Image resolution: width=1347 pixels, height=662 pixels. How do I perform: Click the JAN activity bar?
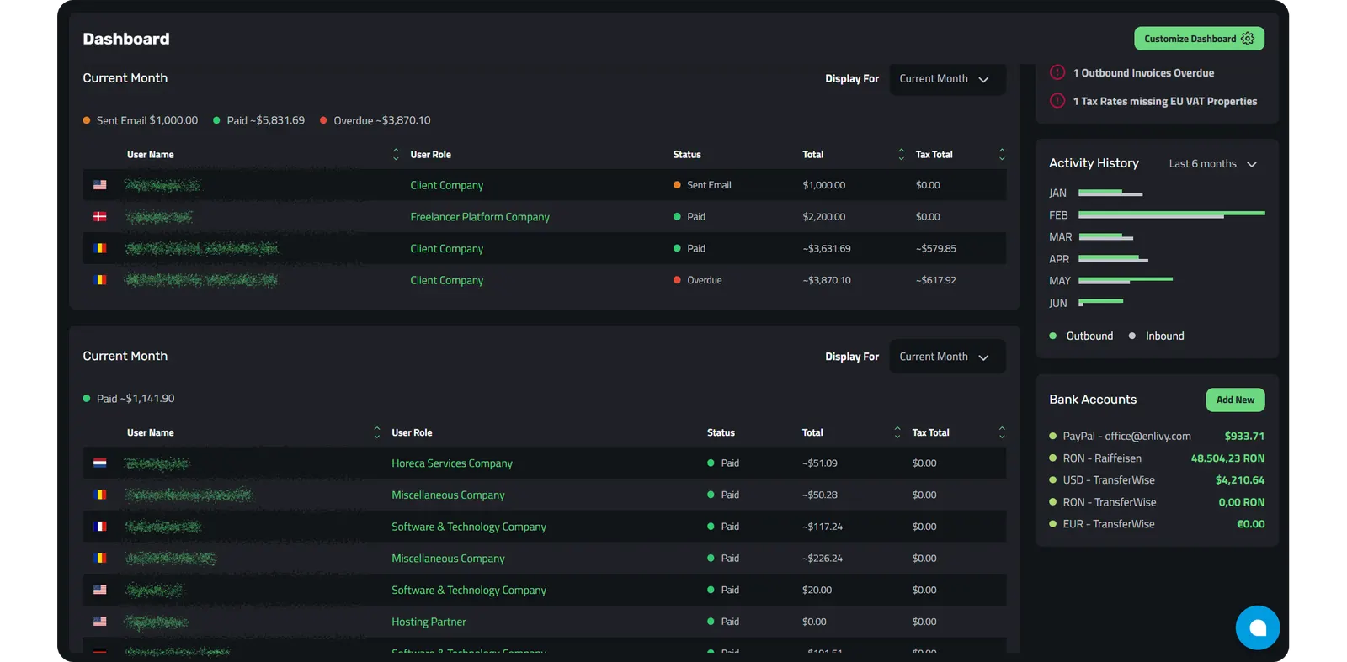(1110, 193)
